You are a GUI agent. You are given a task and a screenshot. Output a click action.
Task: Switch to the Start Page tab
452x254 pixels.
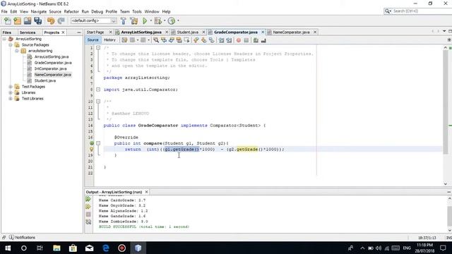pyautogui.click(x=95, y=32)
